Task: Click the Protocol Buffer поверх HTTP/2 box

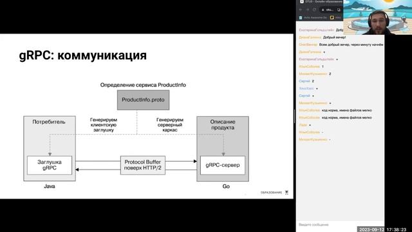Action: click(x=143, y=165)
